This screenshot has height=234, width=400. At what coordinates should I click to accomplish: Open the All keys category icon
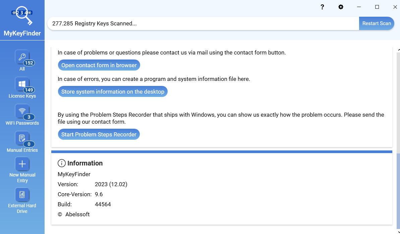coord(22,57)
